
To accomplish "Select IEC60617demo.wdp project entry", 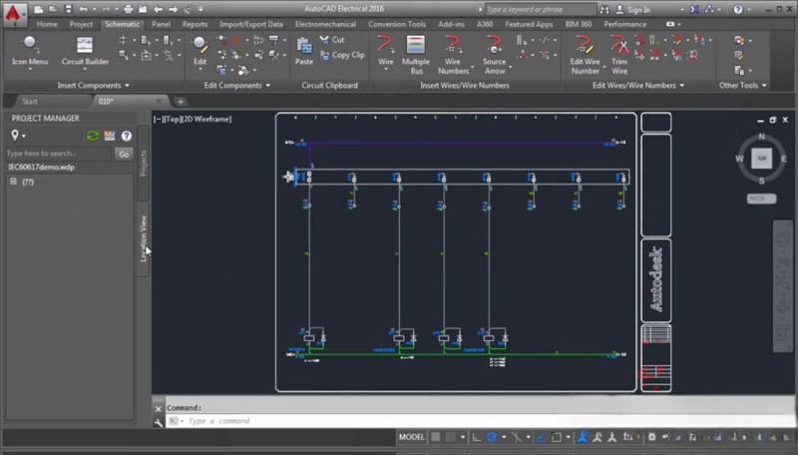I will (41, 167).
